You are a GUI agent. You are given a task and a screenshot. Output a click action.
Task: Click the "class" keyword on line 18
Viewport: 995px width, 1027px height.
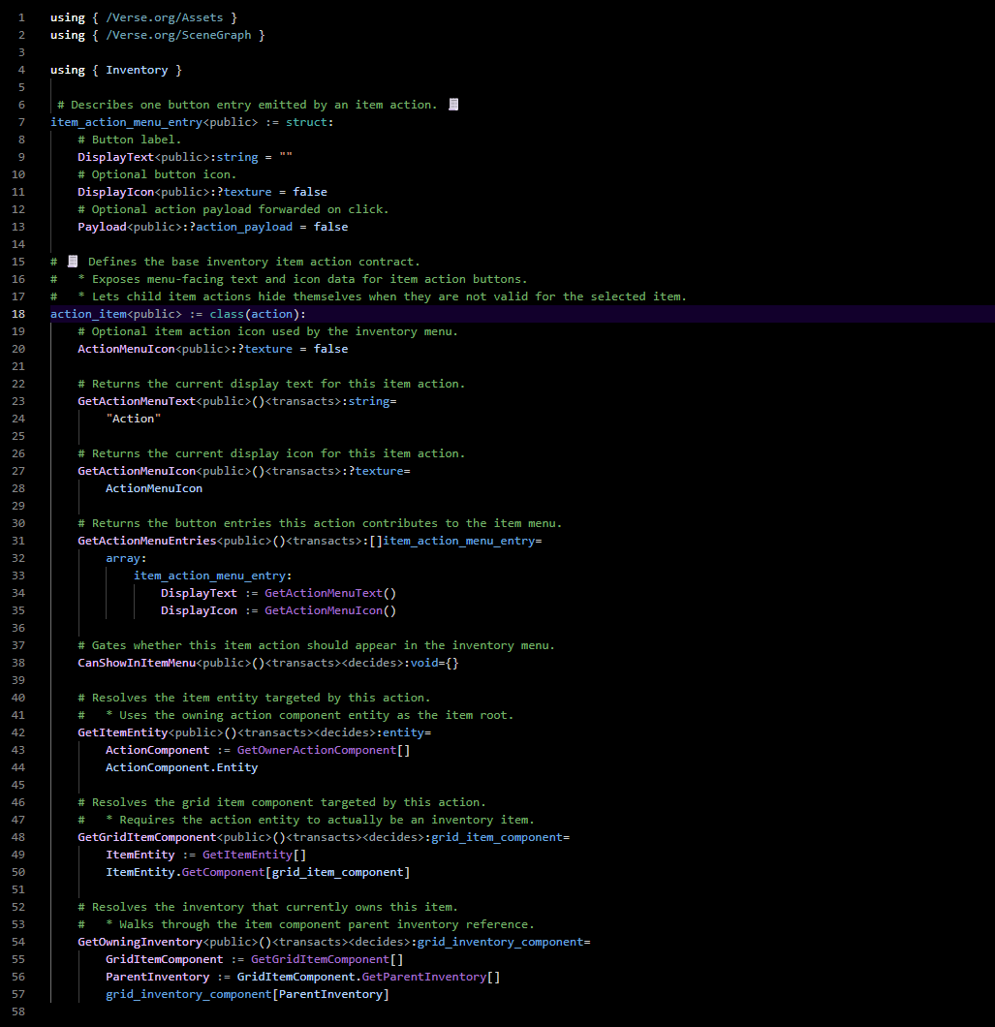click(x=227, y=314)
